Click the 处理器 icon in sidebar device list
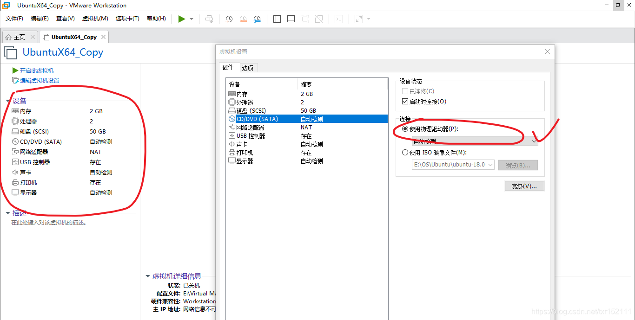Image resolution: width=635 pixels, height=320 pixels. tap(15, 122)
